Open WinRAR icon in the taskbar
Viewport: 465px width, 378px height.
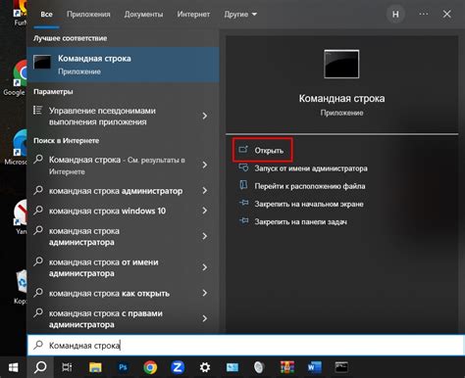pyautogui.click(x=287, y=367)
